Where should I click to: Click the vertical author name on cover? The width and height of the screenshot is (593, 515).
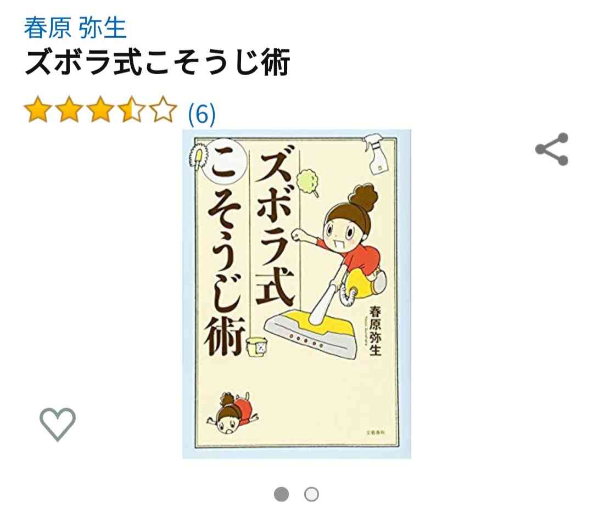pos(375,331)
